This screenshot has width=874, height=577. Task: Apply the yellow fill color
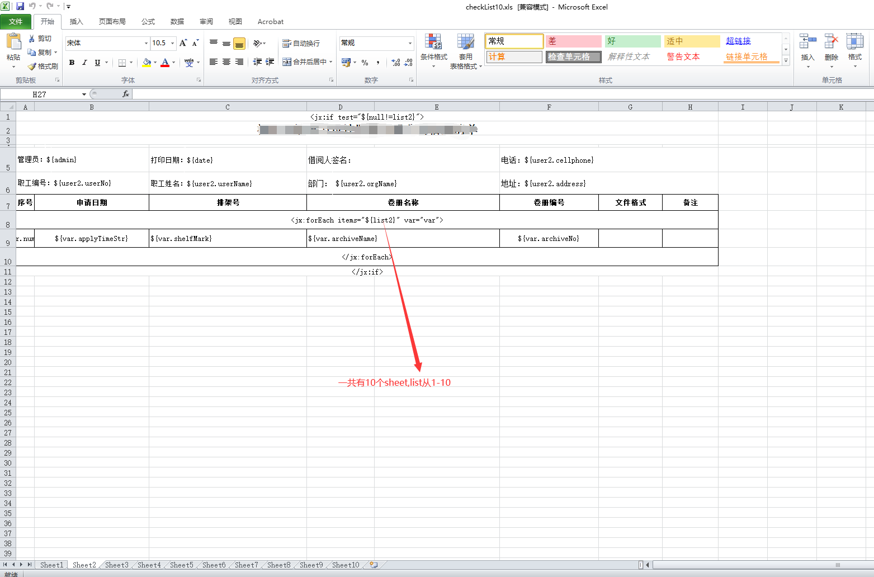point(147,63)
